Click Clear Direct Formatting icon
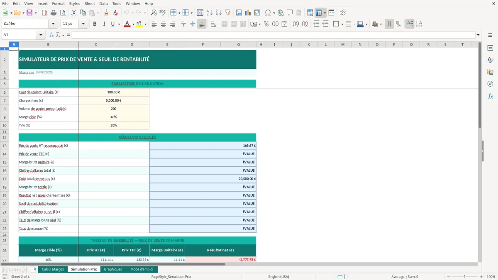 click(x=116, y=13)
